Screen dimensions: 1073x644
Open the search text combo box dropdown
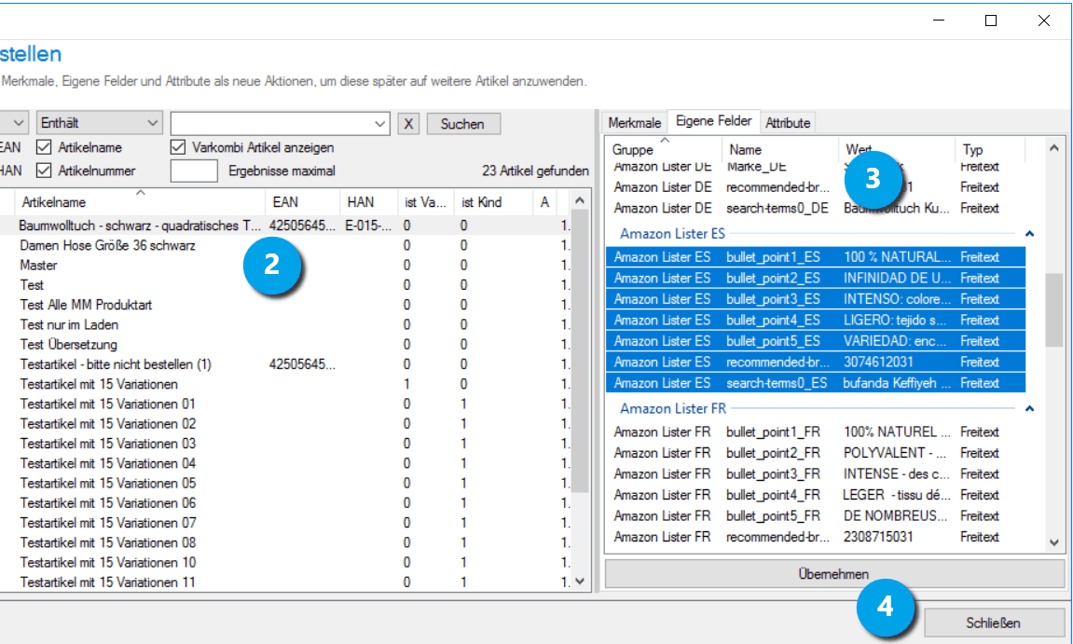point(380,124)
